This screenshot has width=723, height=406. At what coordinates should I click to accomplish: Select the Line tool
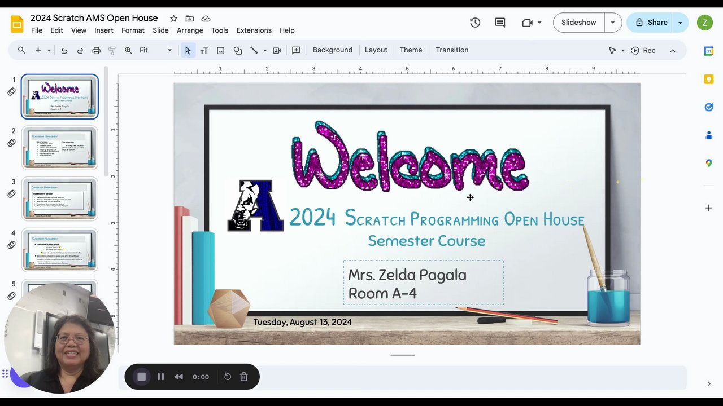254,50
